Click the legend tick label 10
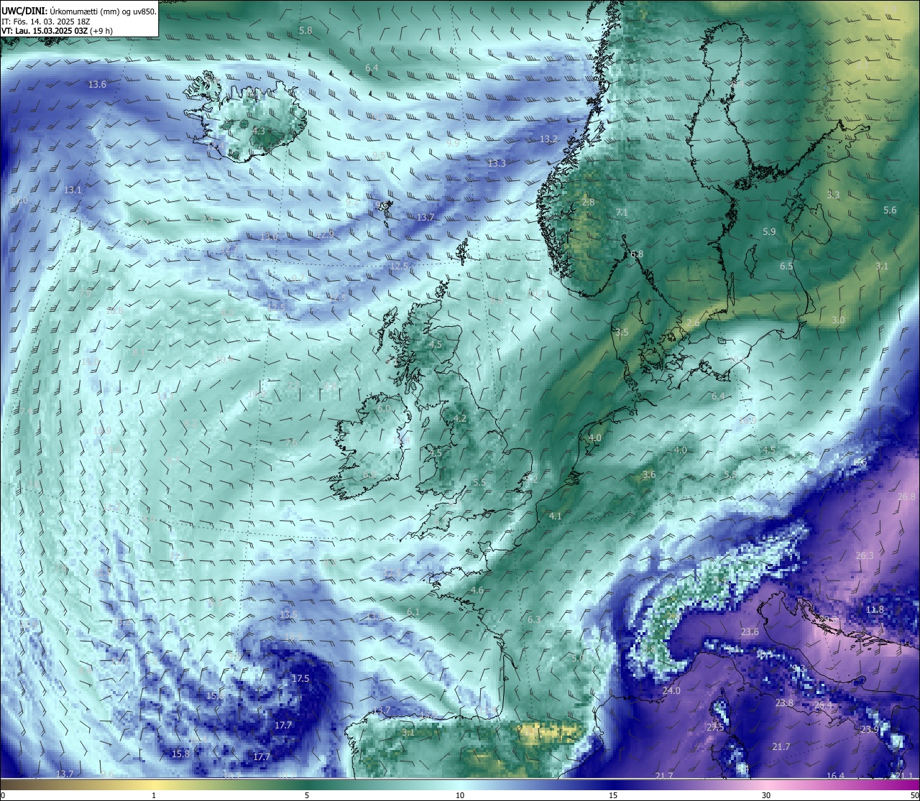This screenshot has height=801, width=920. click(460, 795)
